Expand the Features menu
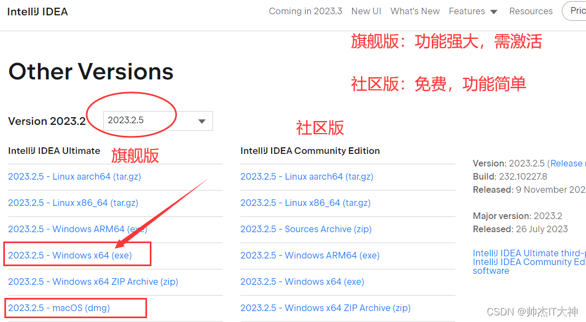 point(473,11)
